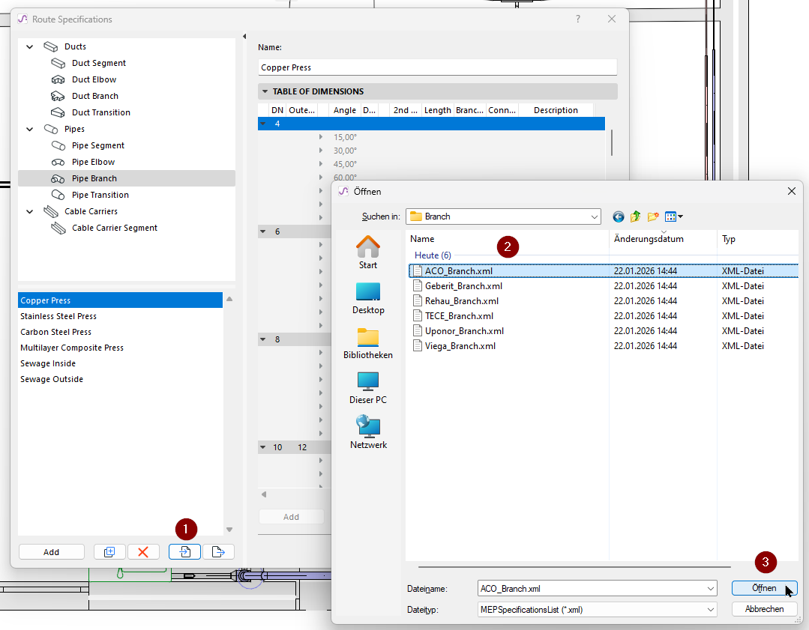Select the Geberit_Branch.xml file

463,285
